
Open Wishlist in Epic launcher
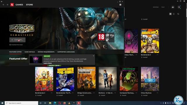(156, 7)
